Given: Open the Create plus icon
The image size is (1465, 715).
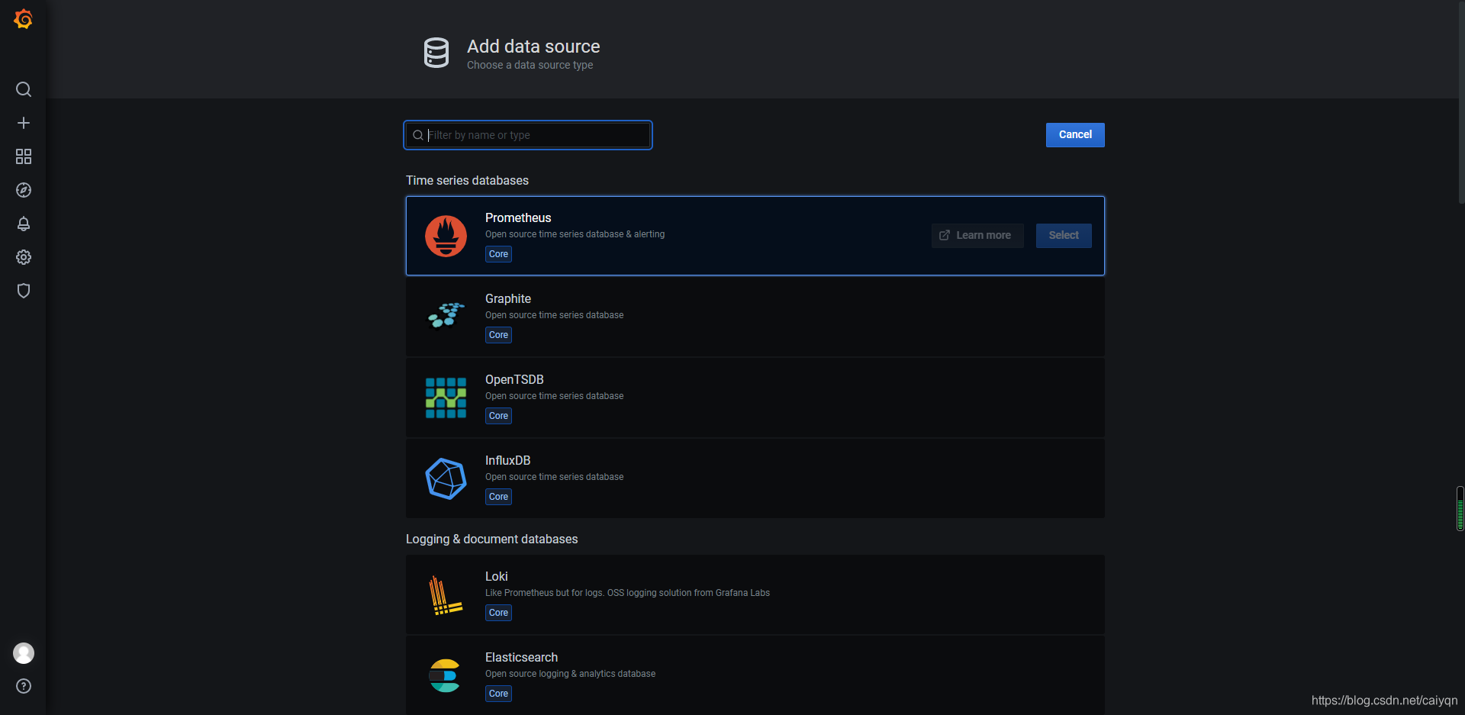Looking at the screenshot, I should pyautogui.click(x=24, y=123).
